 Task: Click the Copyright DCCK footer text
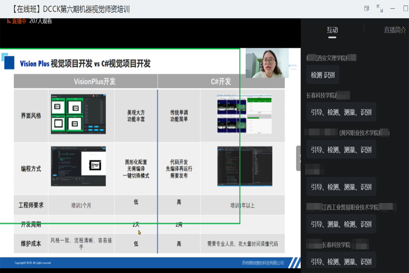pos(33,263)
